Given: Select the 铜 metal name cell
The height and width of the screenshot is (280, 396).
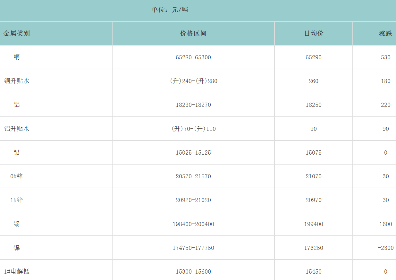Looking at the screenshot, I should click(x=17, y=57).
